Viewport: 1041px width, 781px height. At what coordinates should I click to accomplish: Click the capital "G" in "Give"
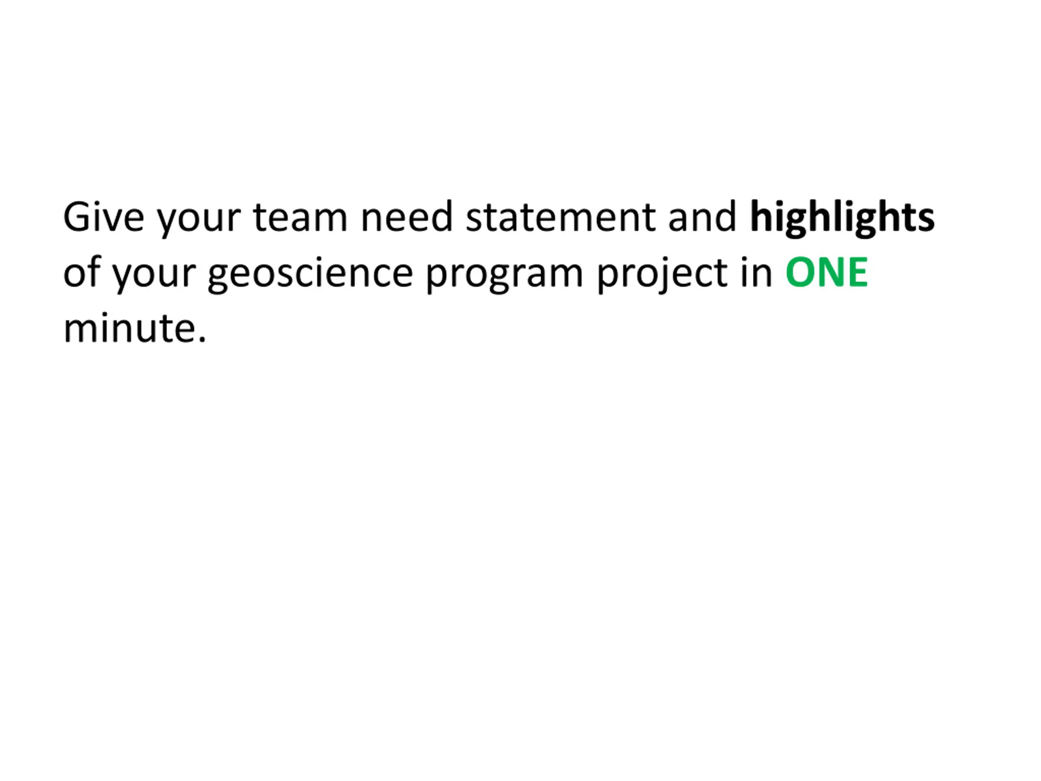pyautogui.click(x=77, y=217)
